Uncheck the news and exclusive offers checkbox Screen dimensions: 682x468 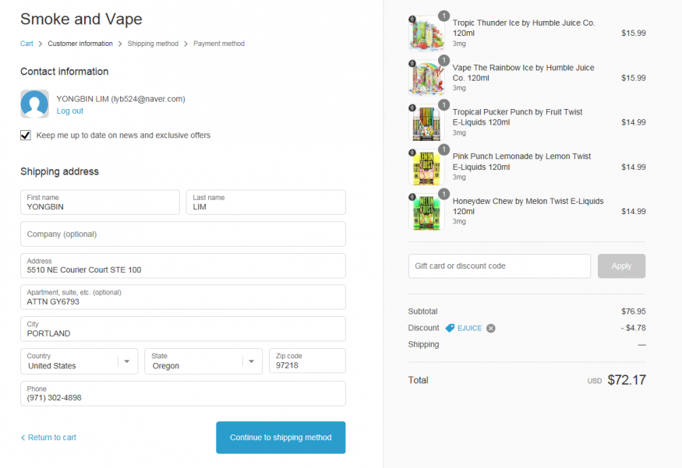coord(26,135)
